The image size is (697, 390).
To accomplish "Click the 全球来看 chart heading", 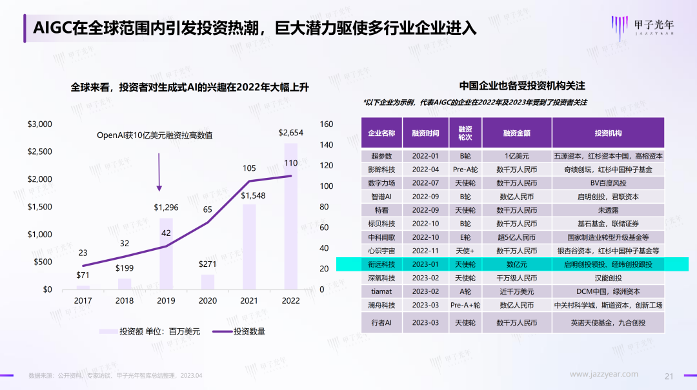I will point(189,87).
